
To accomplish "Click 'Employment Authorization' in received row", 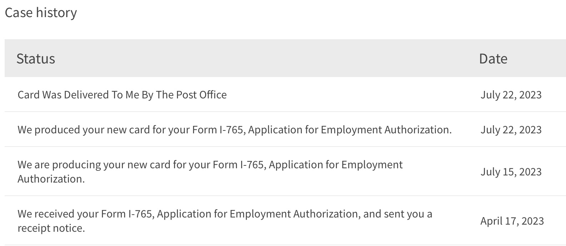I will point(294,214).
